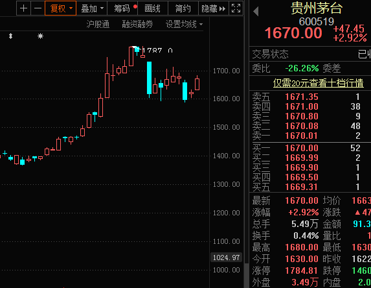Click 买三 price 1669.90
371x288 pixels.
(302, 167)
